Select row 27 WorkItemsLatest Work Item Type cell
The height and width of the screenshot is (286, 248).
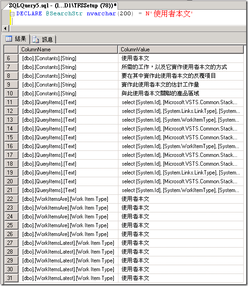pos(68,243)
